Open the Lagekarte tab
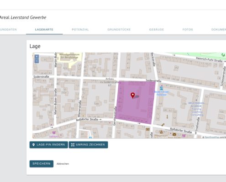Screen dimensions: 226x182 (x=44, y=30)
